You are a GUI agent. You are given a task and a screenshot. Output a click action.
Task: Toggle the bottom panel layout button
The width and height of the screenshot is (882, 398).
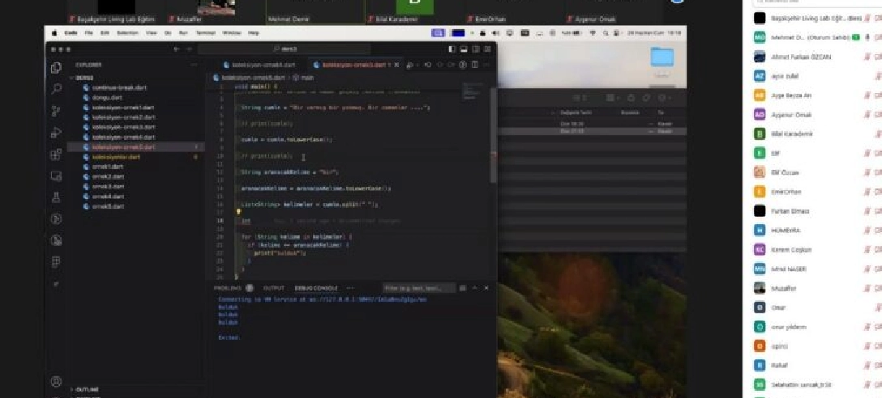(x=464, y=49)
